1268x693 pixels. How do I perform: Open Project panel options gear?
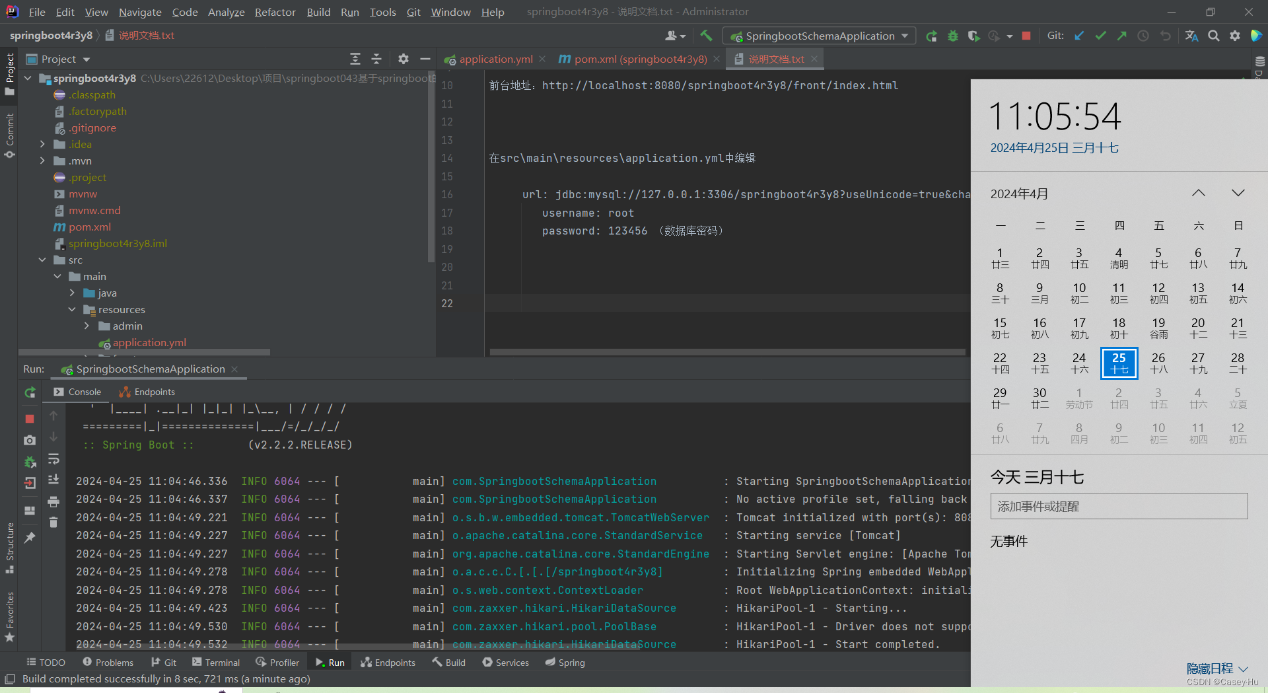(x=404, y=59)
